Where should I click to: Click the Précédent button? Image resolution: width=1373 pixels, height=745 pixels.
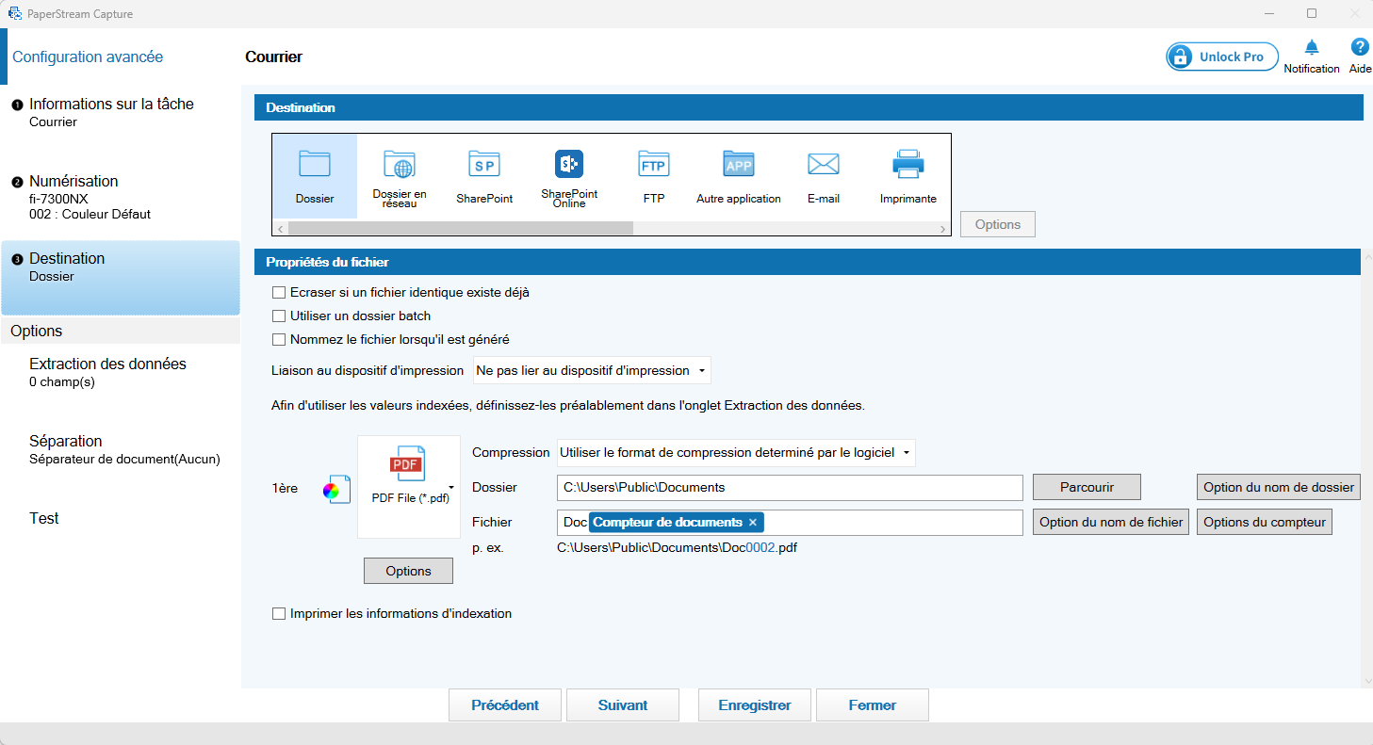click(x=505, y=705)
